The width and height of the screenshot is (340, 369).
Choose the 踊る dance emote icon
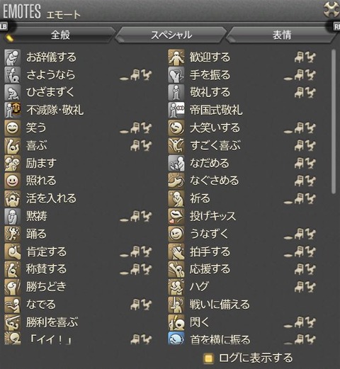13,234
